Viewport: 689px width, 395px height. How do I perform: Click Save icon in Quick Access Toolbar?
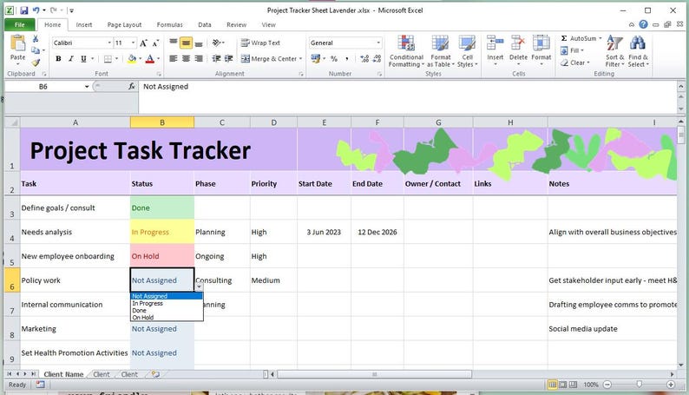pyautogui.click(x=24, y=10)
